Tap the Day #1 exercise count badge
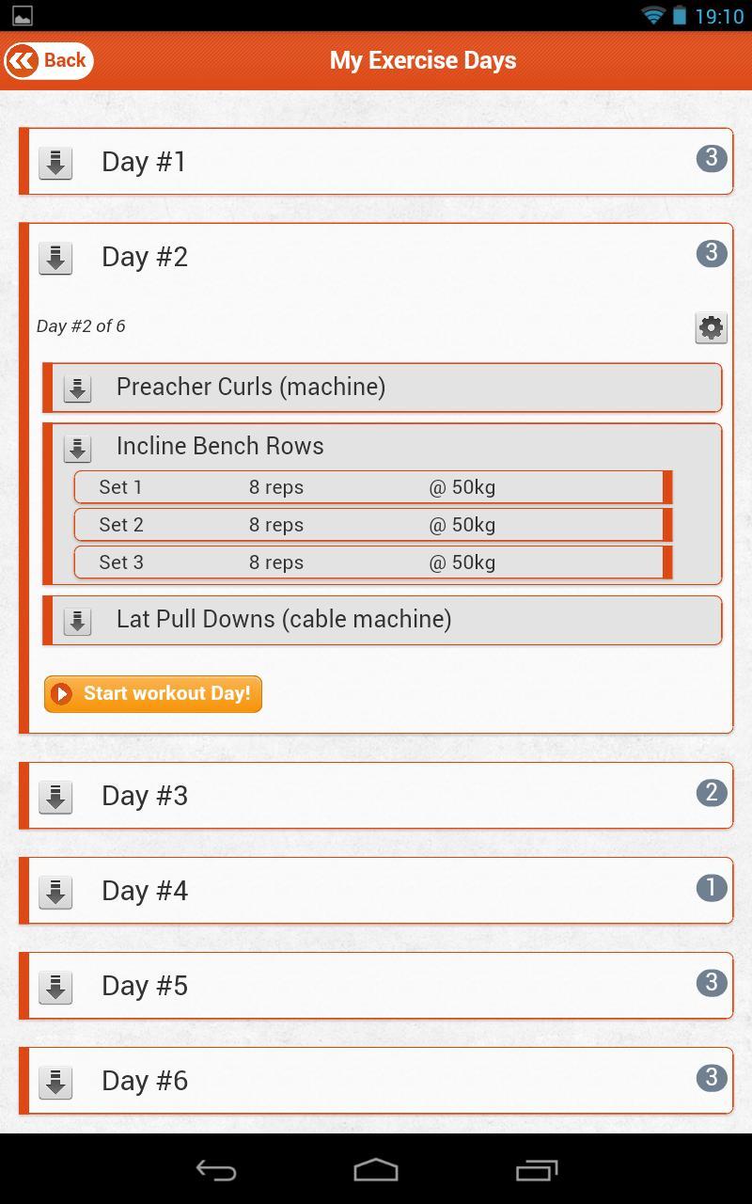This screenshot has height=1204, width=752. point(712,158)
